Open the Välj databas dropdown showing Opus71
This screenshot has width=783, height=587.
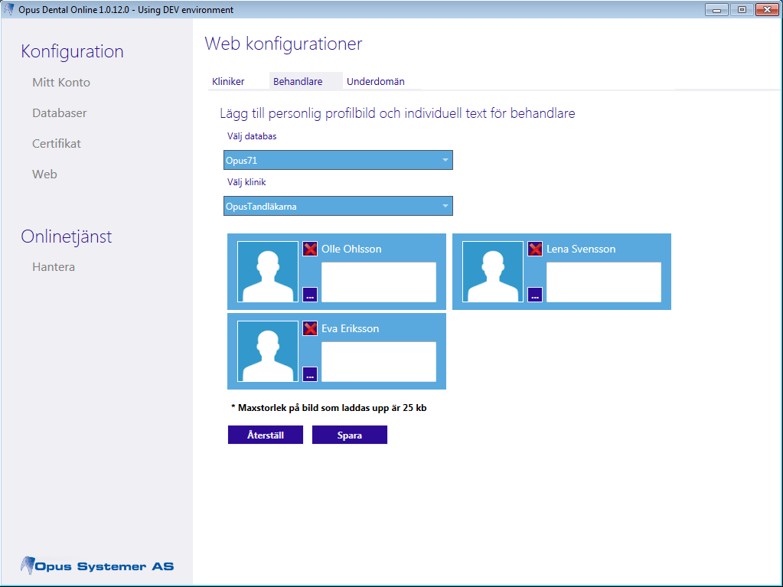(x=338, y=160)
